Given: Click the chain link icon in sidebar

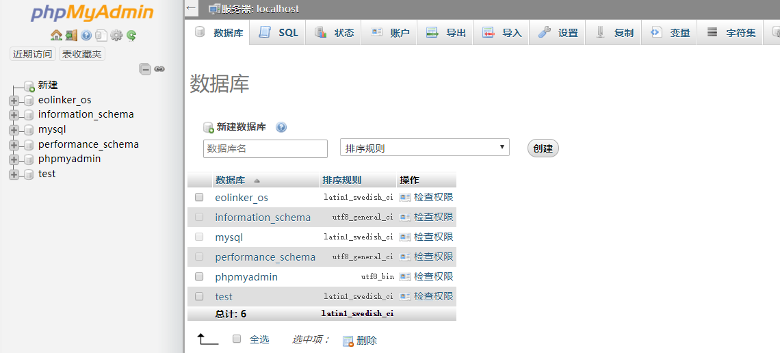Looking at the screenshot, I should (x=159, y=69).
